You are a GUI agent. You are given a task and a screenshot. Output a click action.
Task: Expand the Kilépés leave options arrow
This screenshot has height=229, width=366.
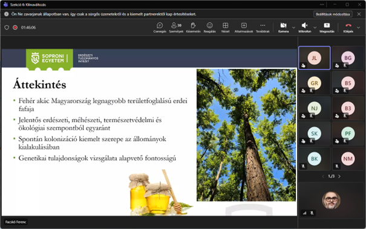coord(358,28)
